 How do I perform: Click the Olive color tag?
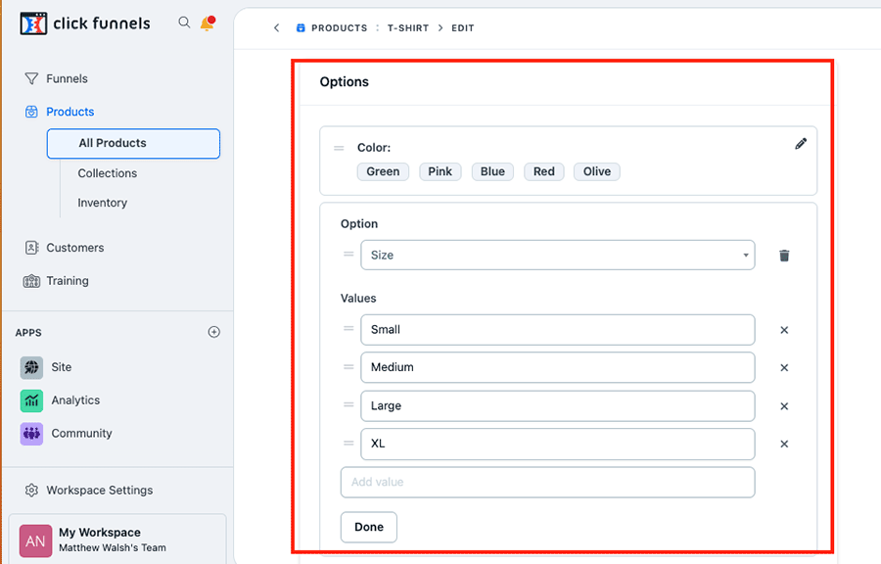(597, 172)
